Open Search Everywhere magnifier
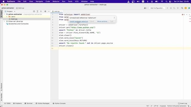 pos(182,8)
